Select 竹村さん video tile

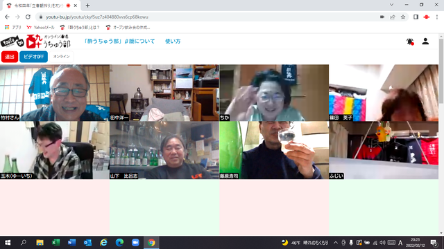pos(55,93)
